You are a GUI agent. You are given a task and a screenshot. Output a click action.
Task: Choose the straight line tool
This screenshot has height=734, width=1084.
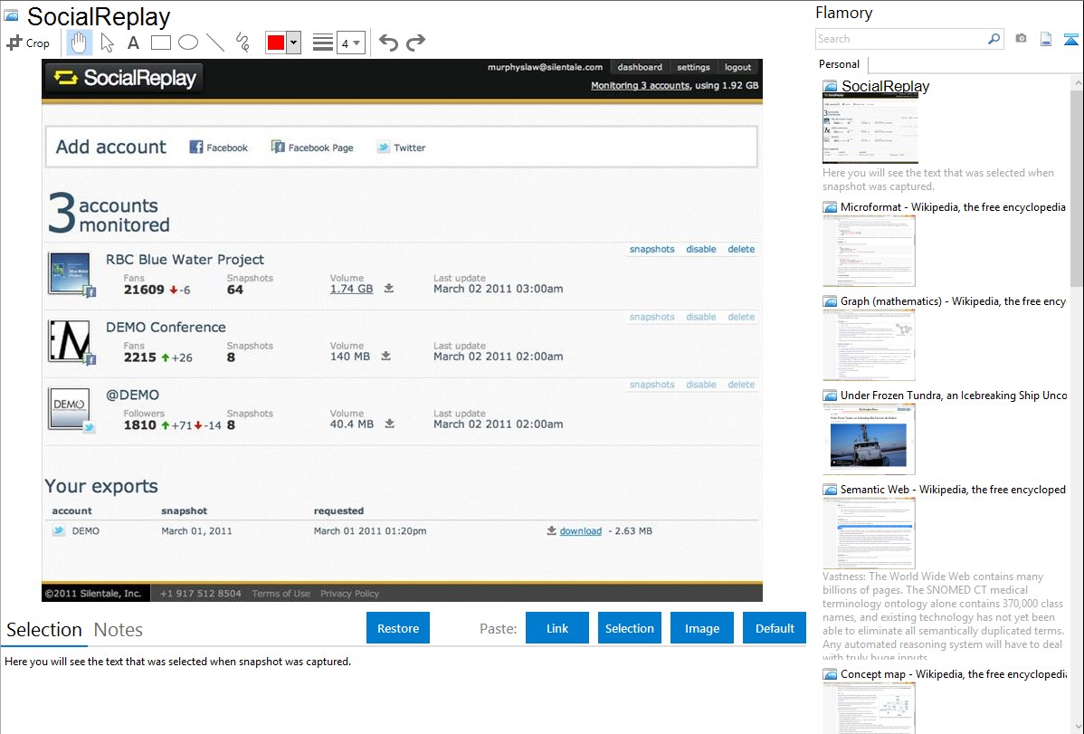pyautogui.click(x=215, y=43)
